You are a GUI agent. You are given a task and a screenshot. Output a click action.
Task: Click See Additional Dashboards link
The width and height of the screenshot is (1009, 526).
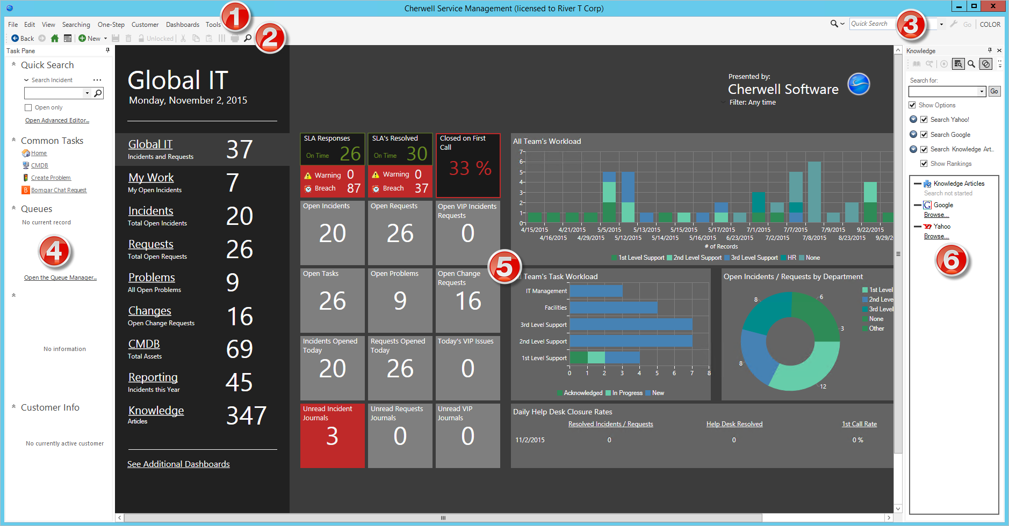pyautogui.click(x=178, y=464)
